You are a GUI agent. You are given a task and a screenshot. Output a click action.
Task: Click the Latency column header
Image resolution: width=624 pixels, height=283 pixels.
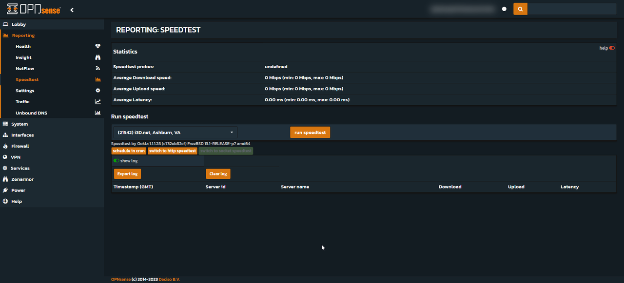tap(570, 187)
